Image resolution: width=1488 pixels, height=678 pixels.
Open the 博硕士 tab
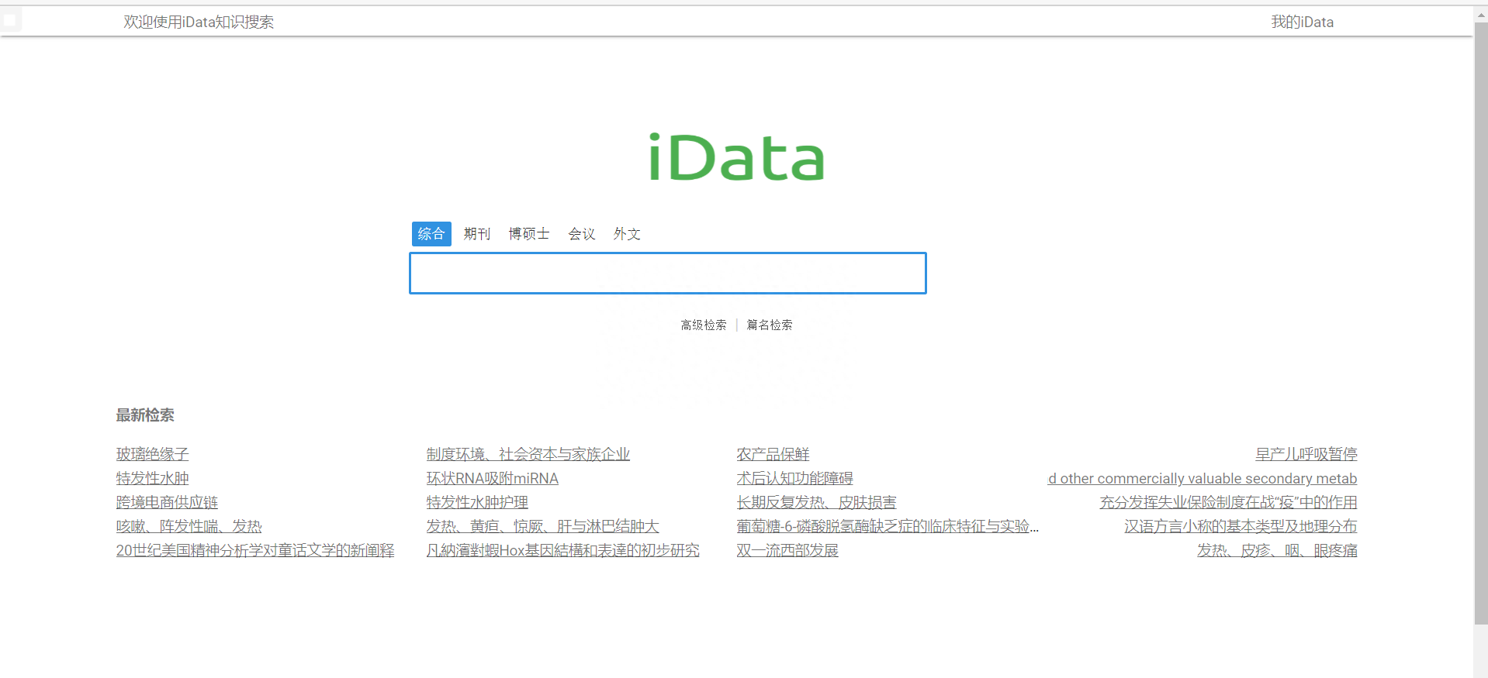tap(529, 234)
